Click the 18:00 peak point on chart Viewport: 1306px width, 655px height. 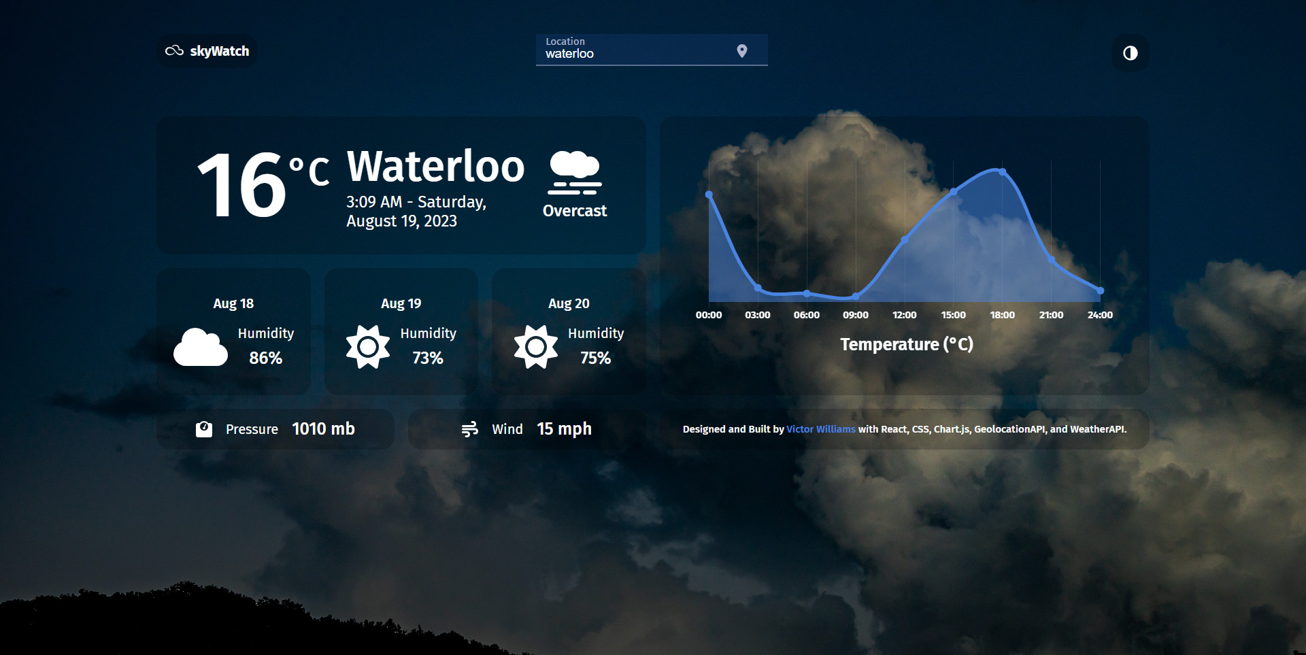click(1002, 171)
